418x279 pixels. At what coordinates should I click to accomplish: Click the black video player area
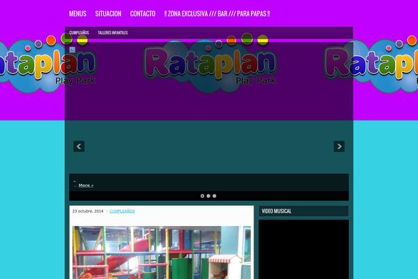tap(304, 250)
